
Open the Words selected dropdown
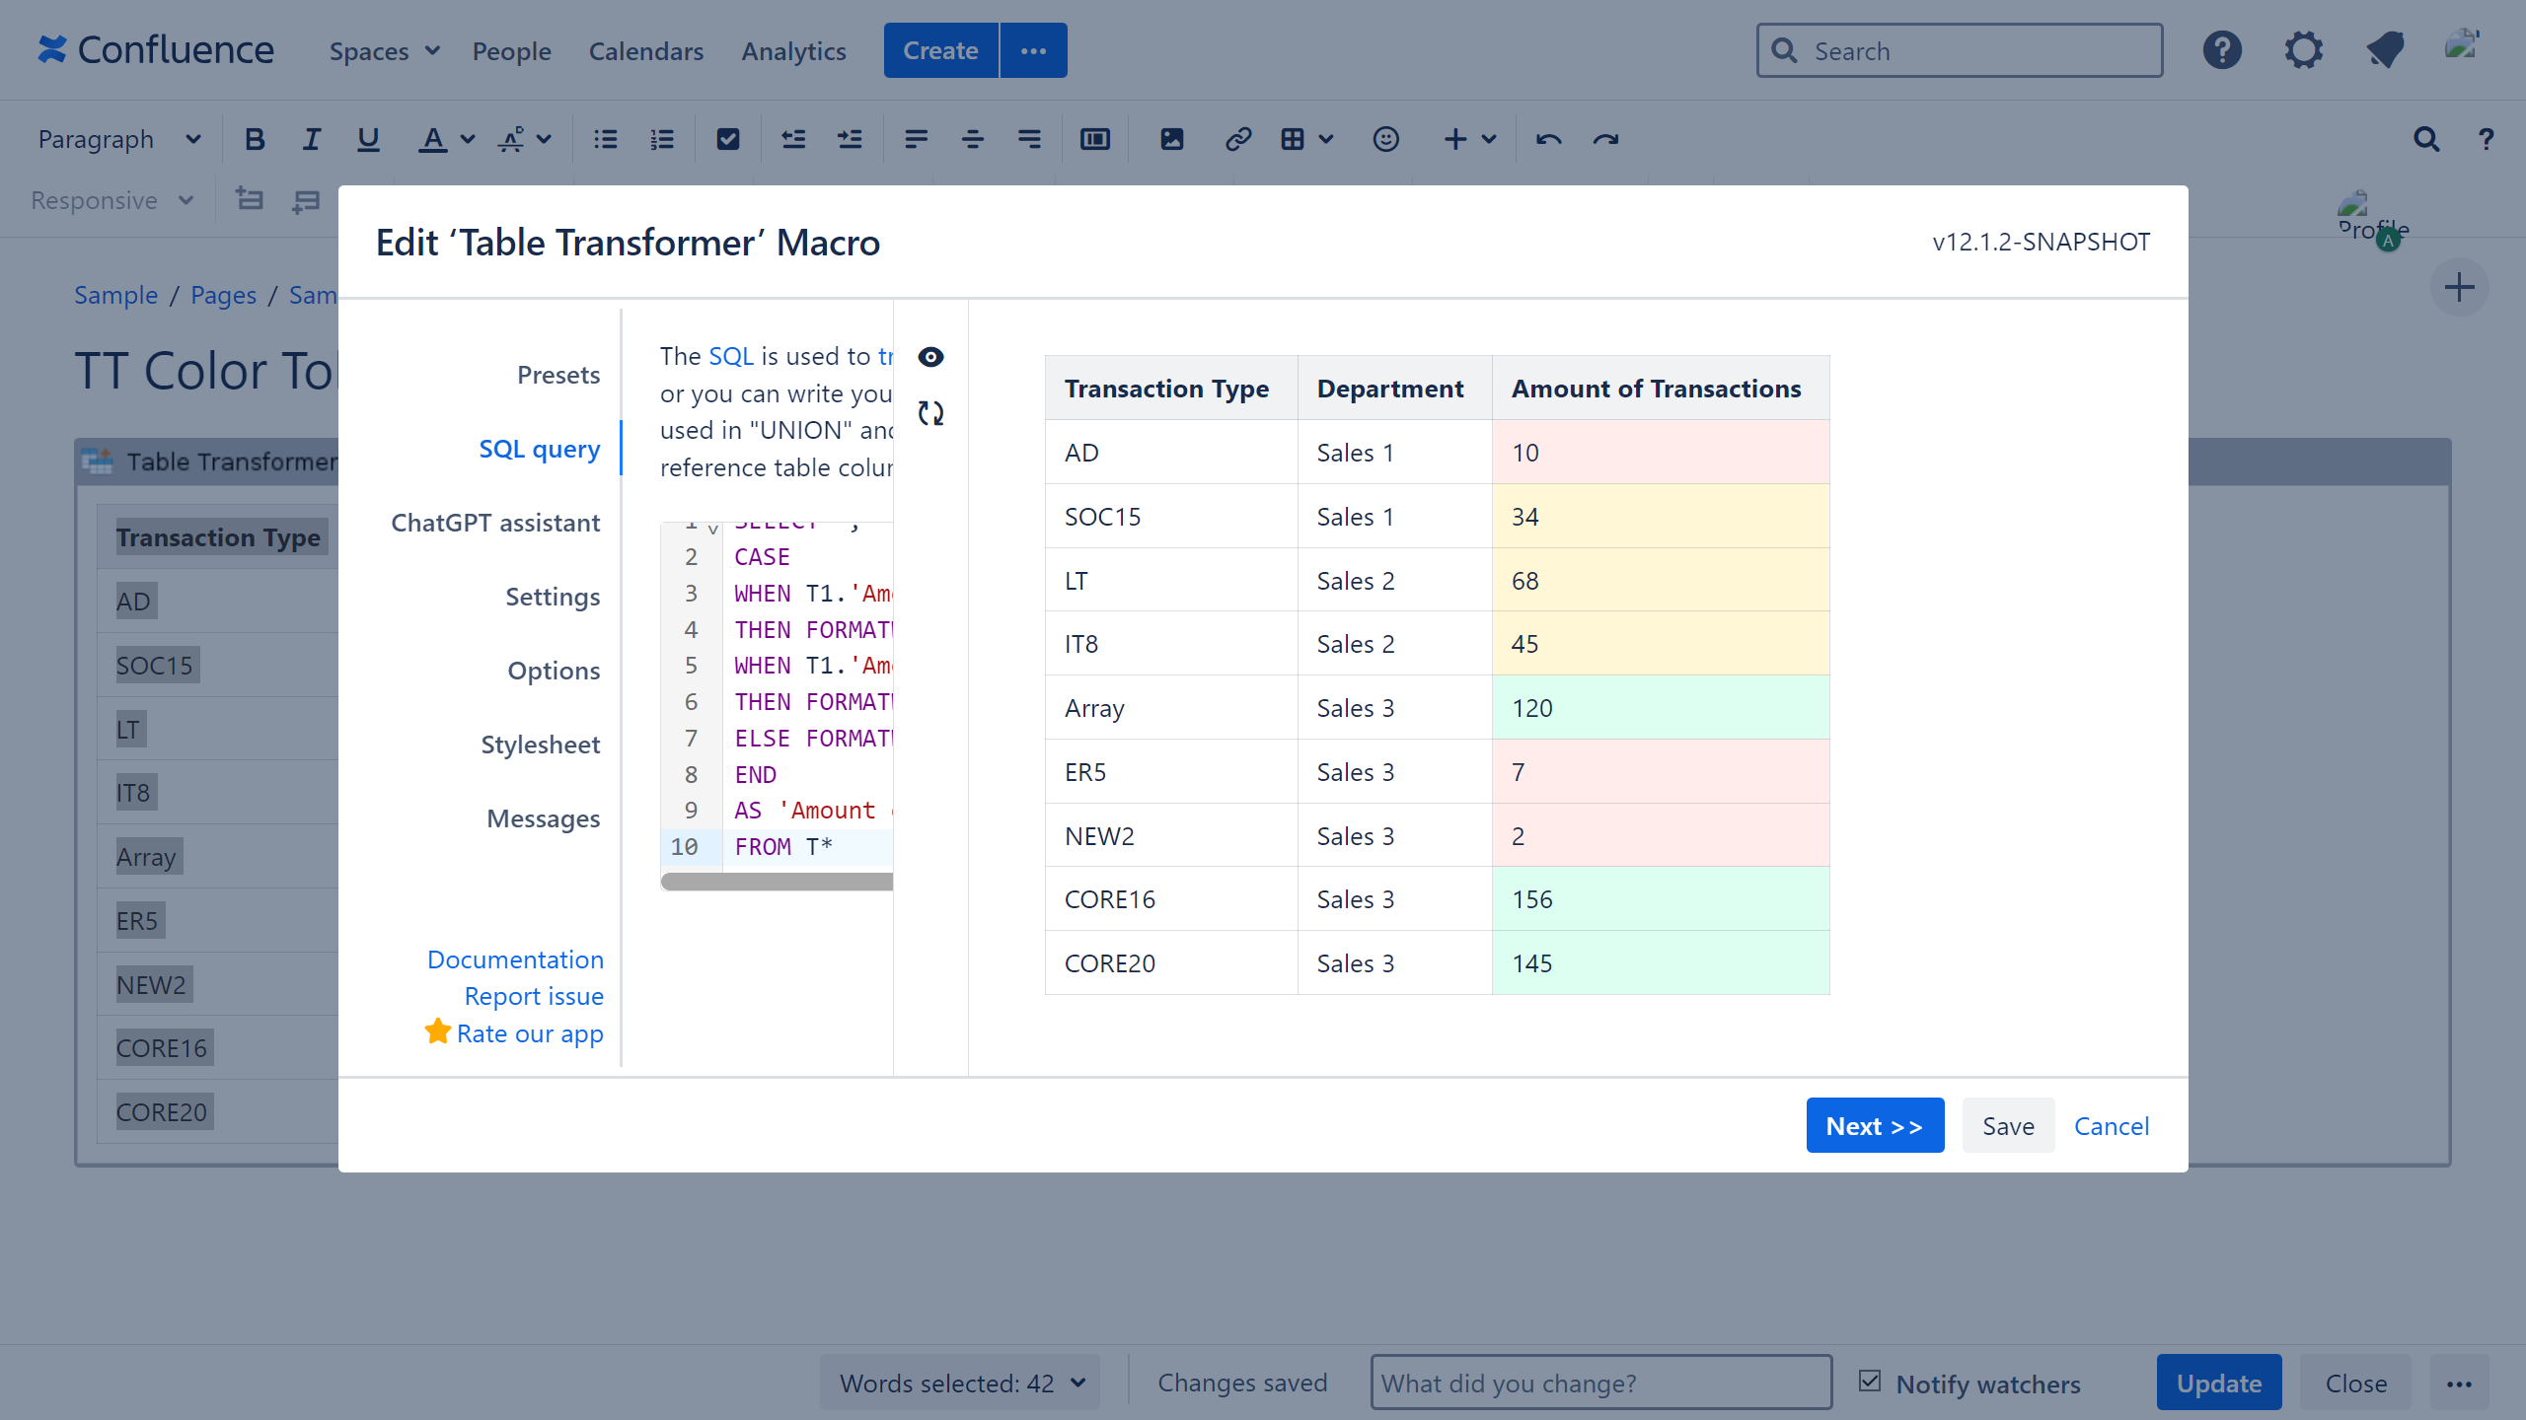pyautogui.click(x=960, y=1383)
